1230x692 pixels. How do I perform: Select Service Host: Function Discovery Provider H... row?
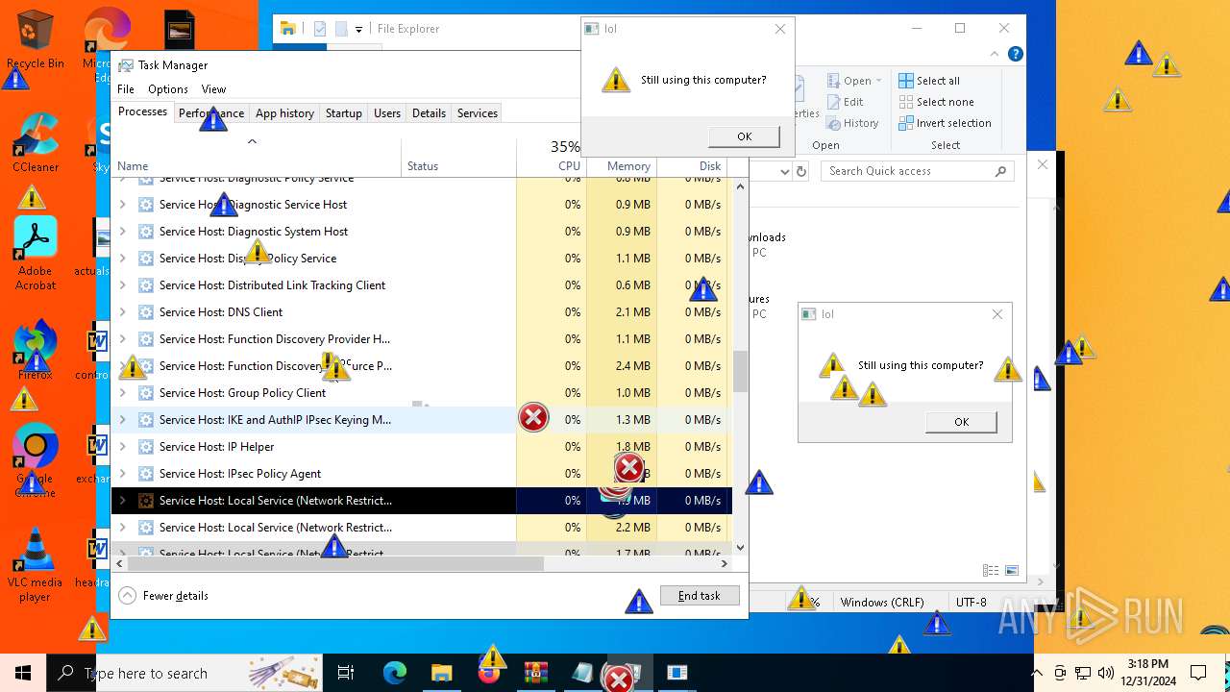(x=422, y=339)
